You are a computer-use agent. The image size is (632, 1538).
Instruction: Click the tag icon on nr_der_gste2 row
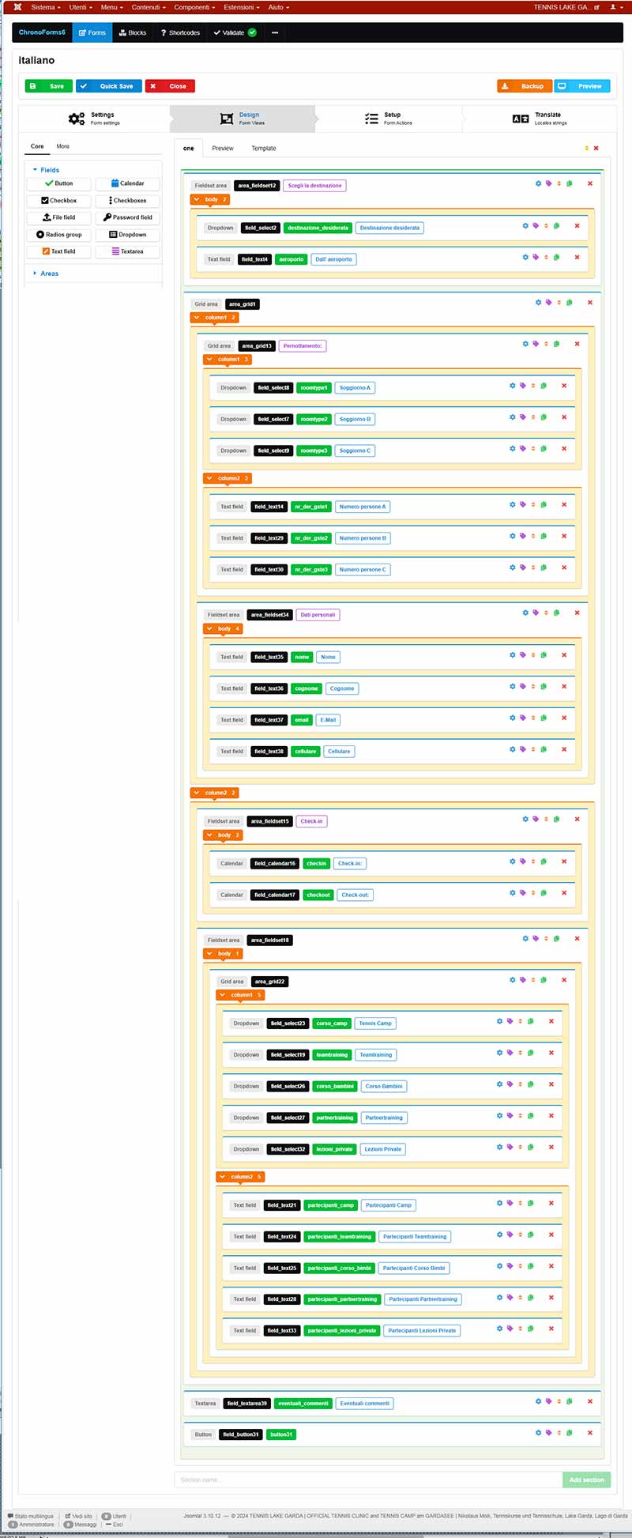click(523, 536)
